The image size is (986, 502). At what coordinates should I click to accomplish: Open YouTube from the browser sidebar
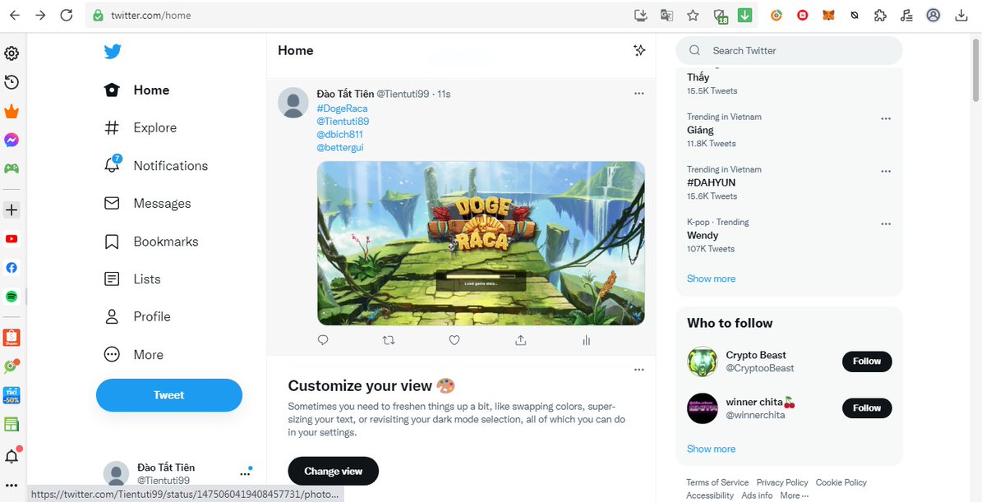tap(12, 239)
